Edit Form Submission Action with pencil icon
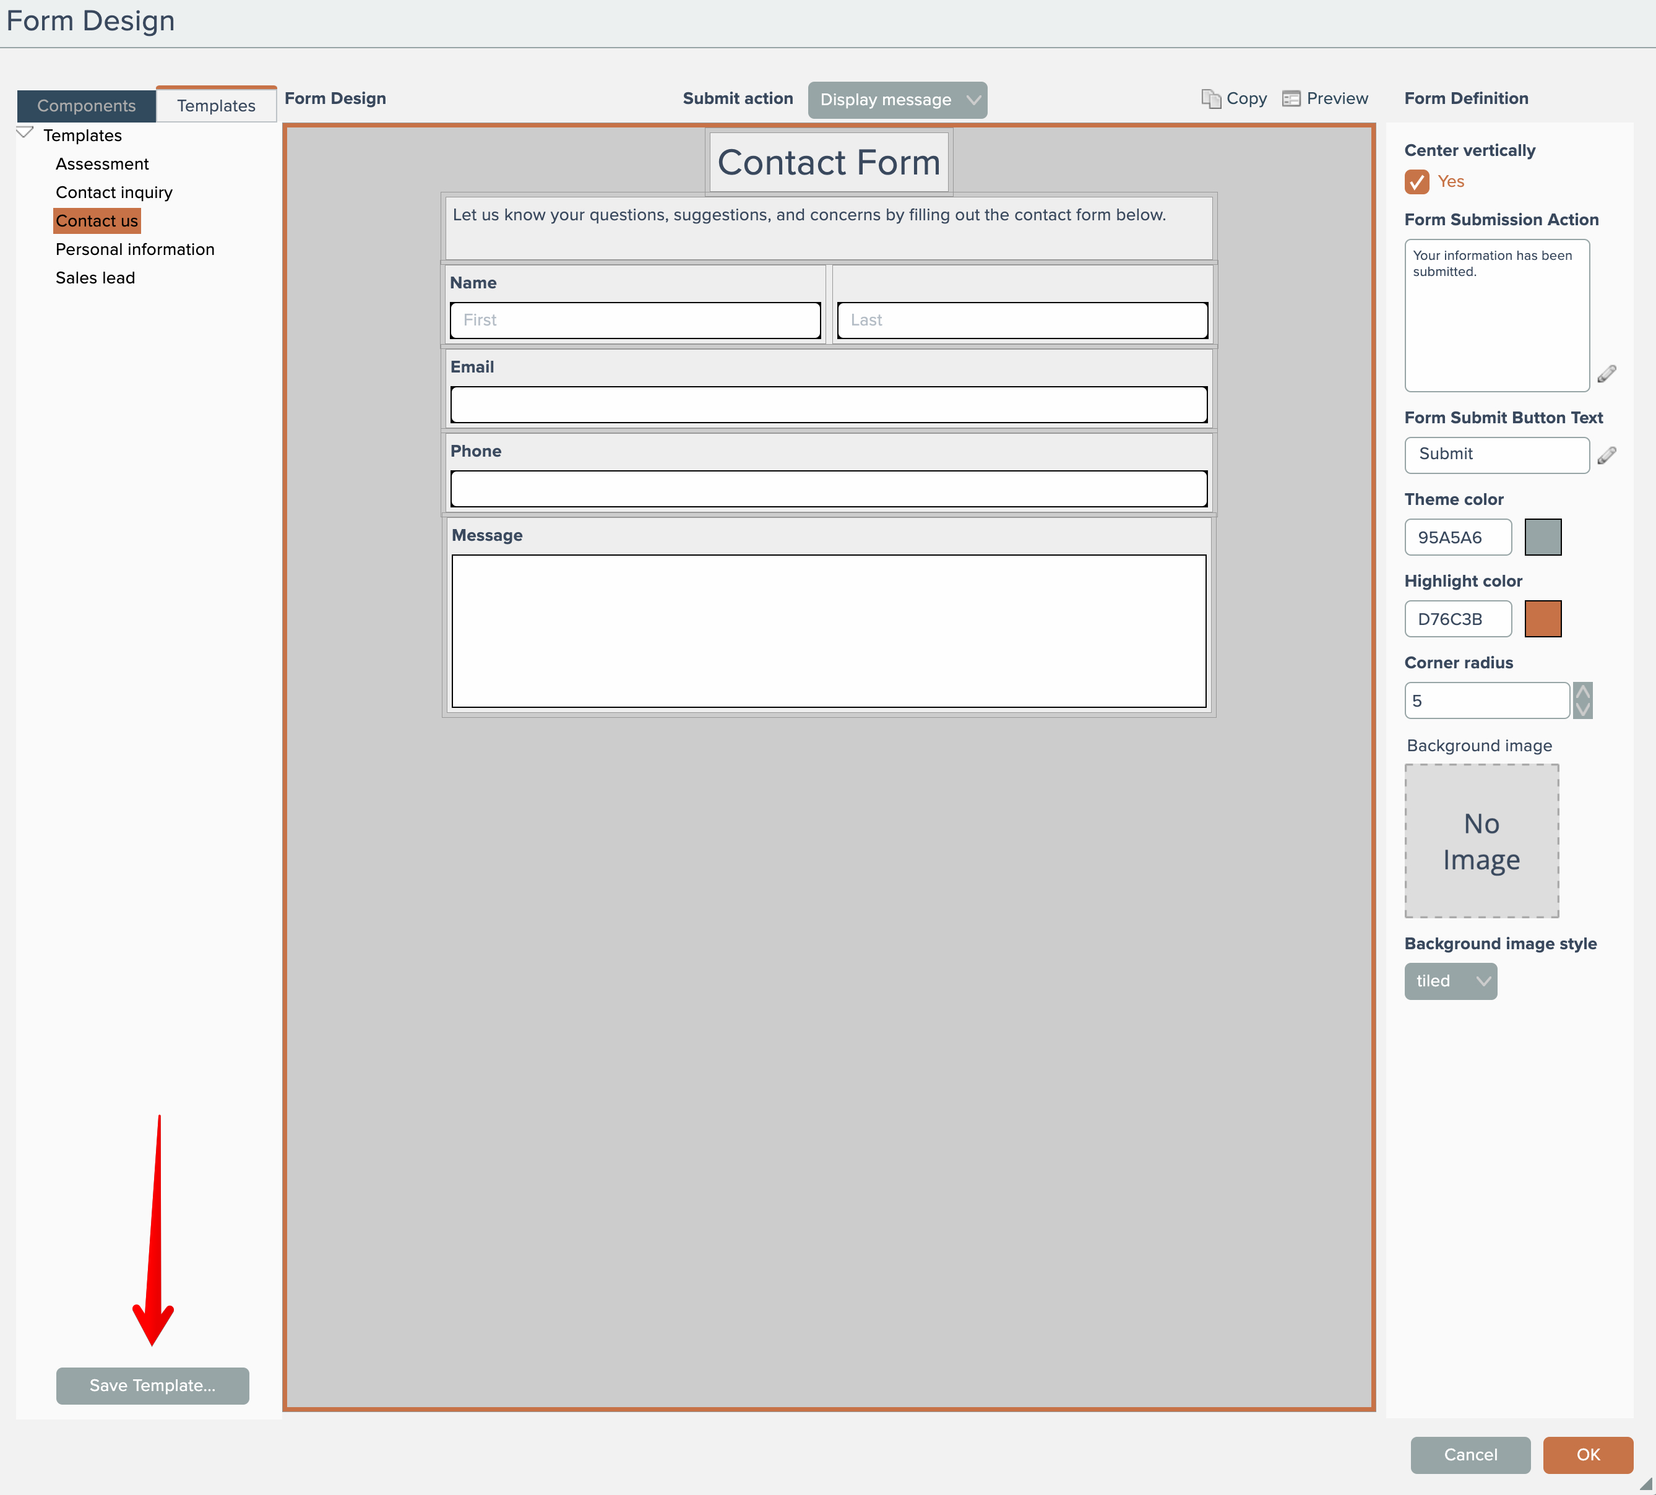Image resolution: width=1656 pixels, height=1495 pixels. point(1606,374)
